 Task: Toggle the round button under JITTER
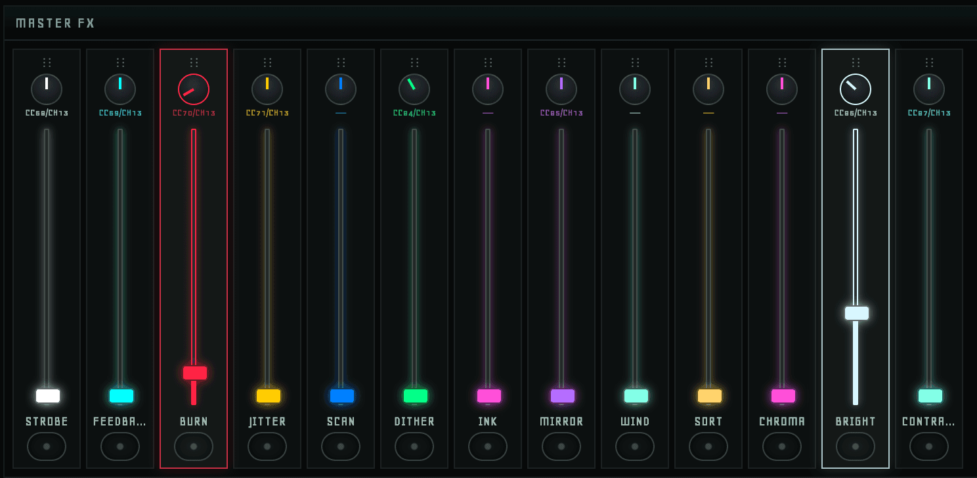267,446
